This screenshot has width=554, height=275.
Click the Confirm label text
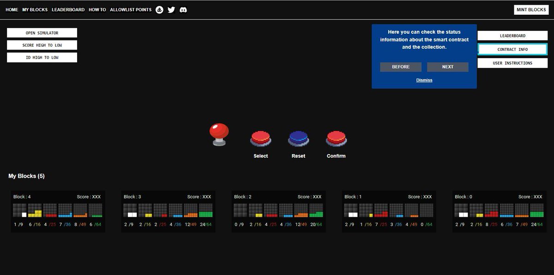click(336, 156)
